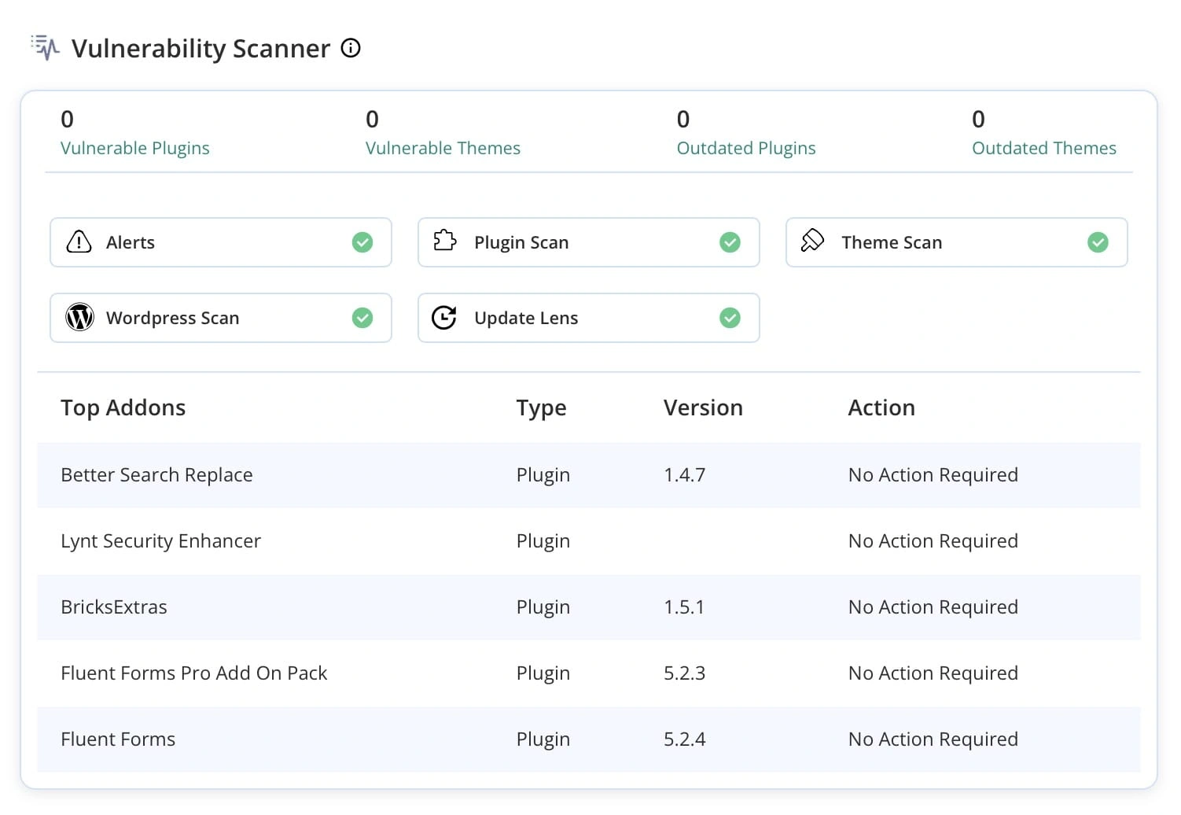Switch to the Outdated Themes tab
Image resolution: width=1181 pixels, height=815 pixels.
pos(1044,148)
